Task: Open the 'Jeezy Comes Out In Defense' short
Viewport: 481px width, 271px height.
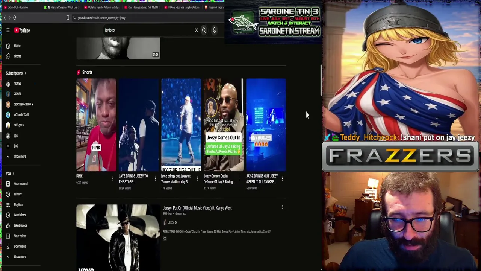Action: [x=224, y=125]
